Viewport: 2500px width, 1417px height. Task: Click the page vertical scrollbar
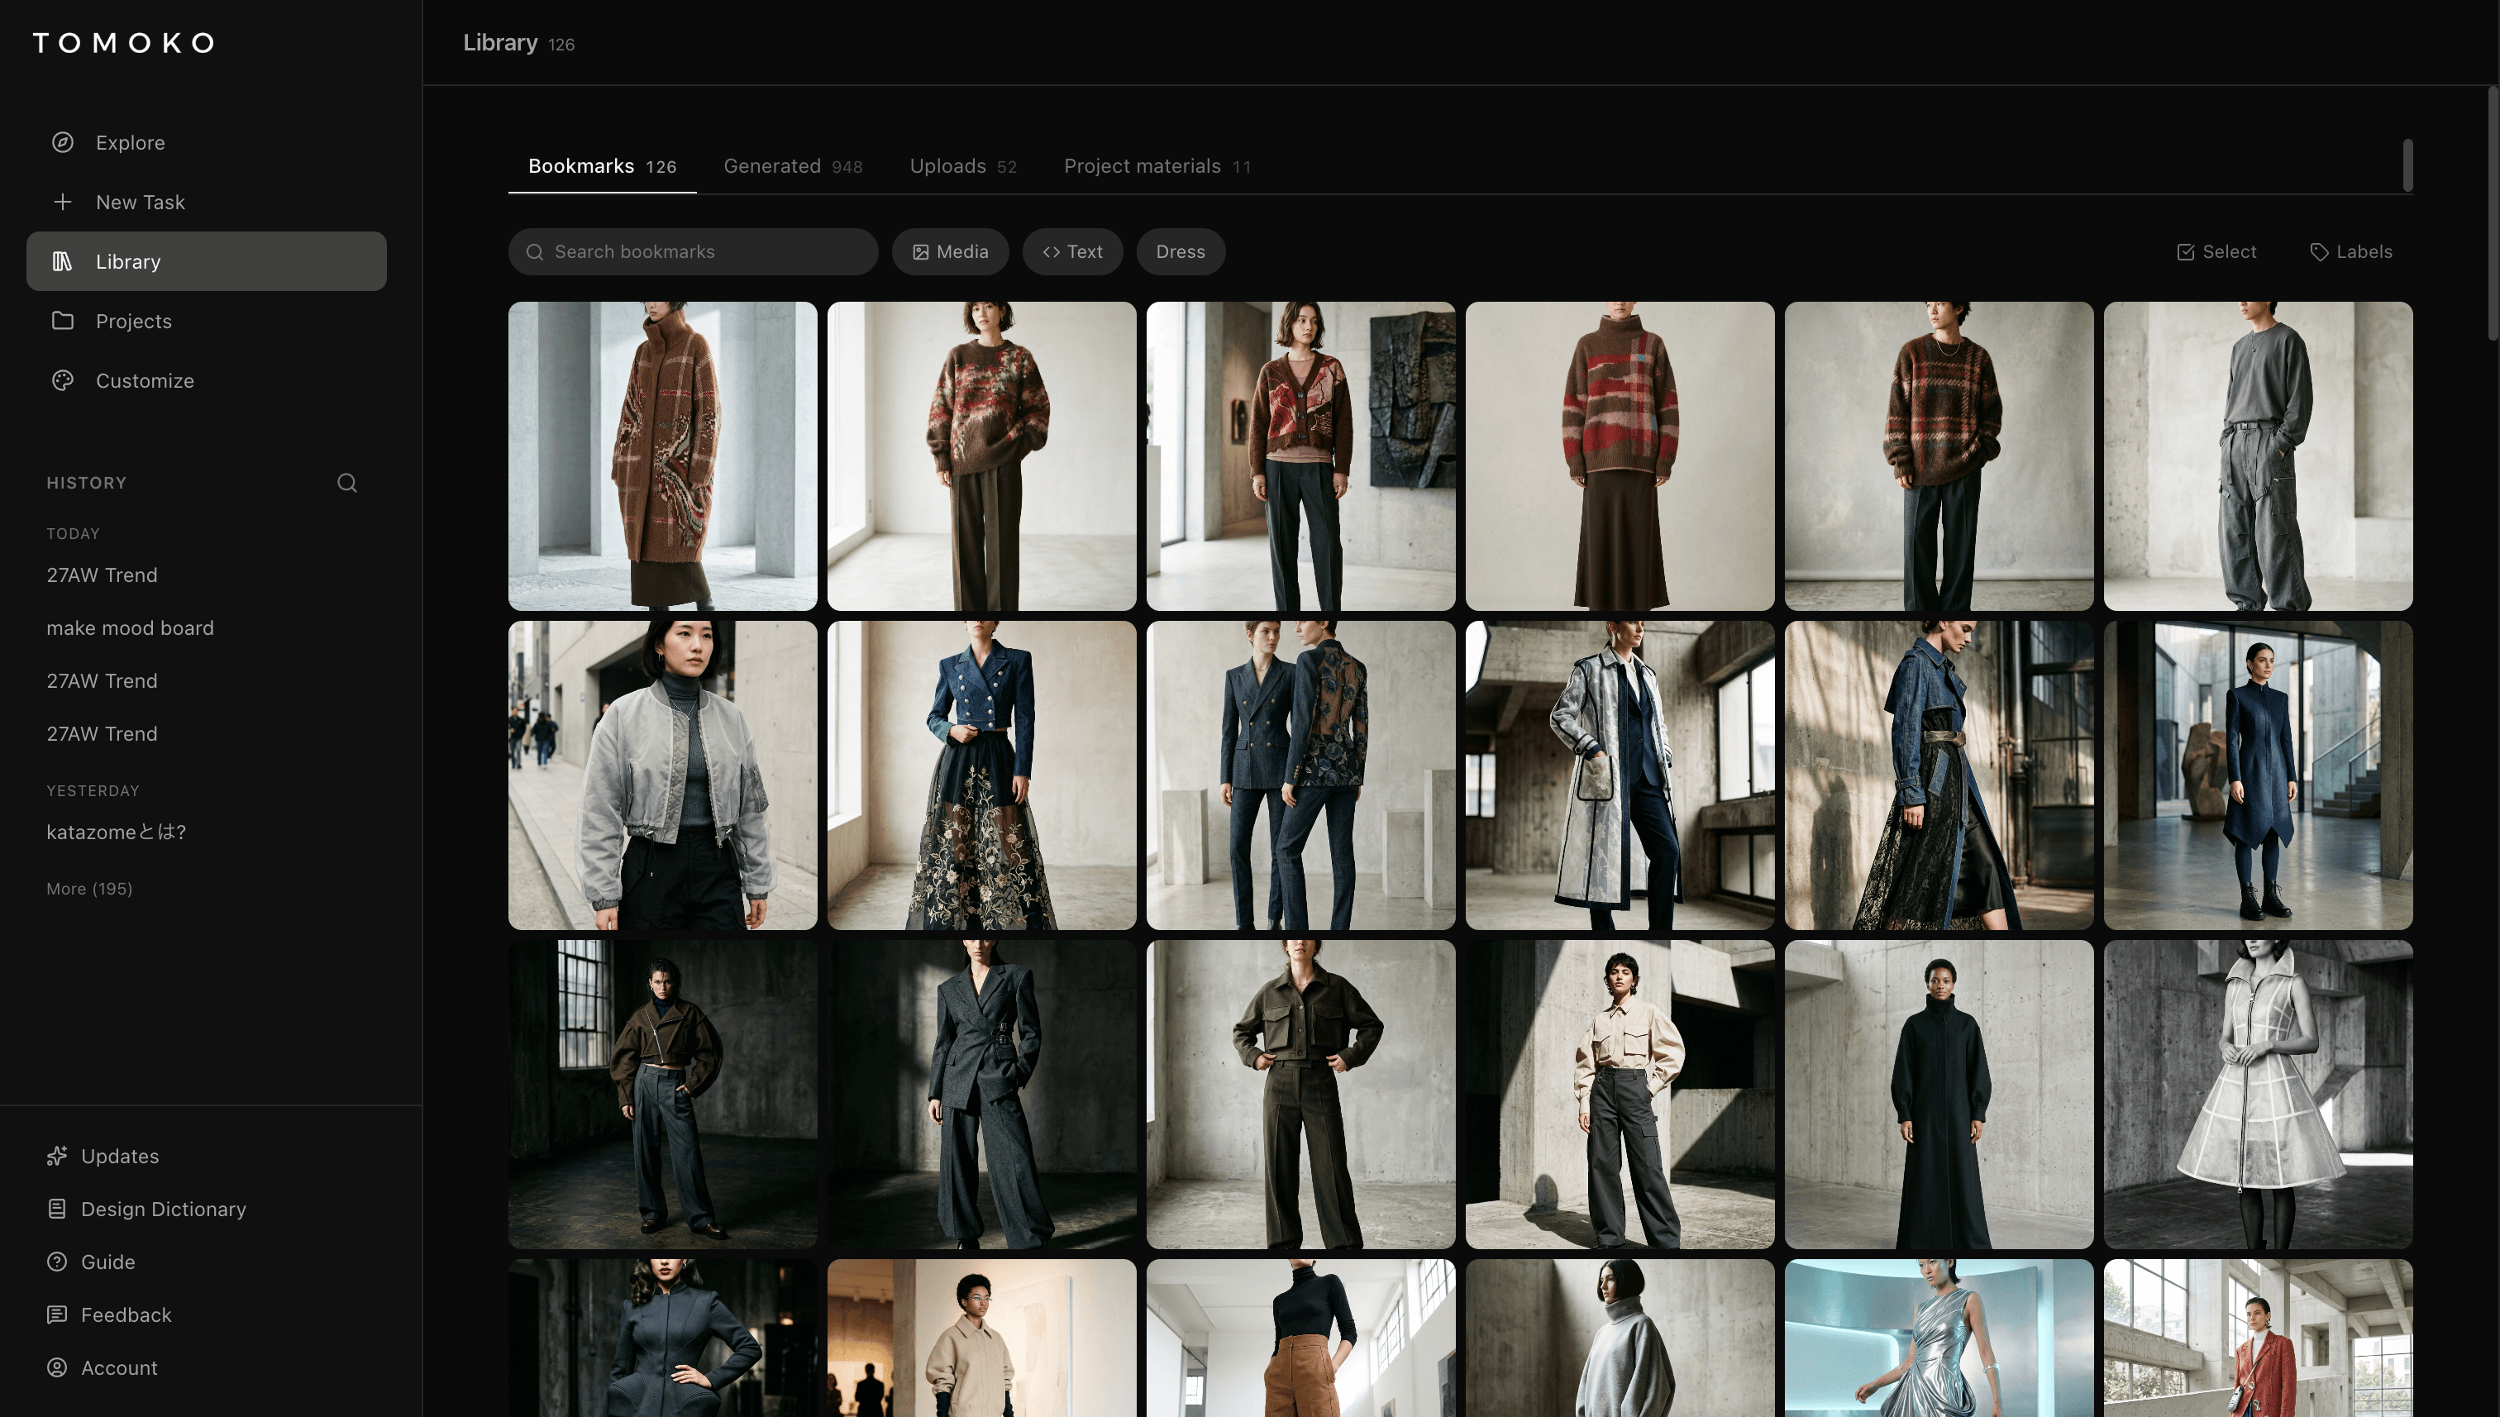tap(2493, 212)
